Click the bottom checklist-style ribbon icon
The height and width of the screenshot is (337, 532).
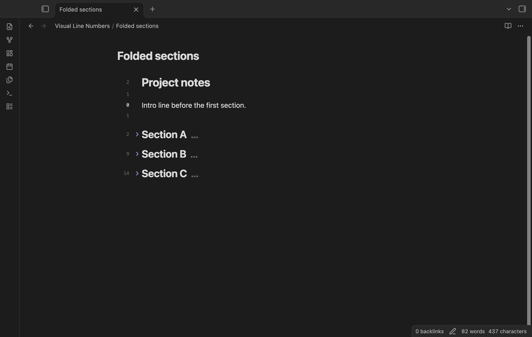[9, 106]
